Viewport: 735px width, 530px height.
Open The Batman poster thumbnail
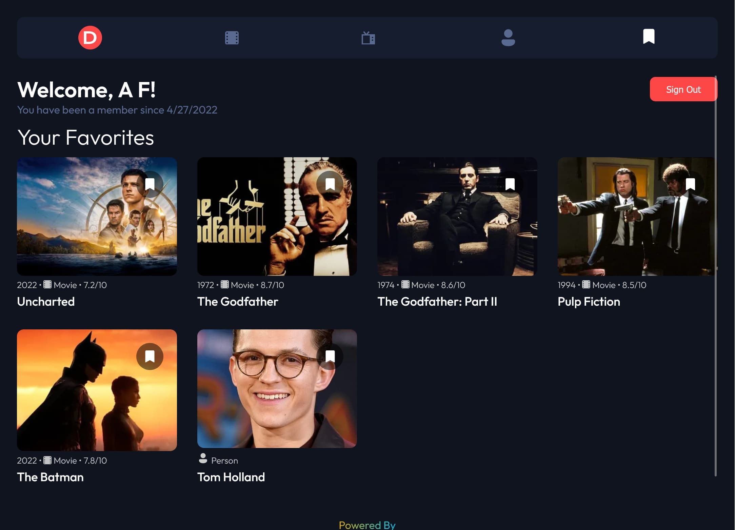pos(97,390)
